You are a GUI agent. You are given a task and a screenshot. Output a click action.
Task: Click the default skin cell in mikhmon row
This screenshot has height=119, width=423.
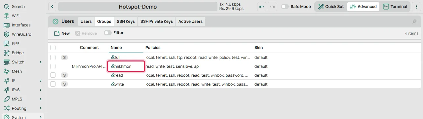pyautogui.click(x=261, y=66)
